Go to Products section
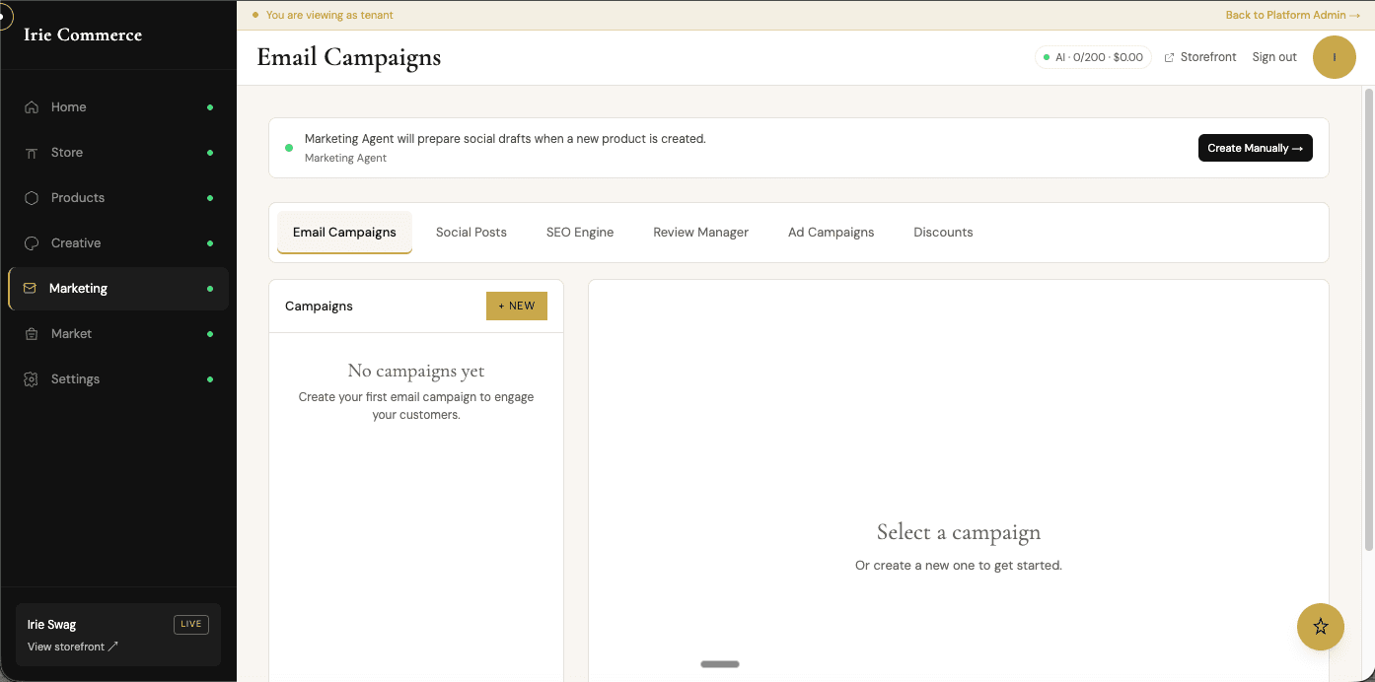 pos(118,198)
